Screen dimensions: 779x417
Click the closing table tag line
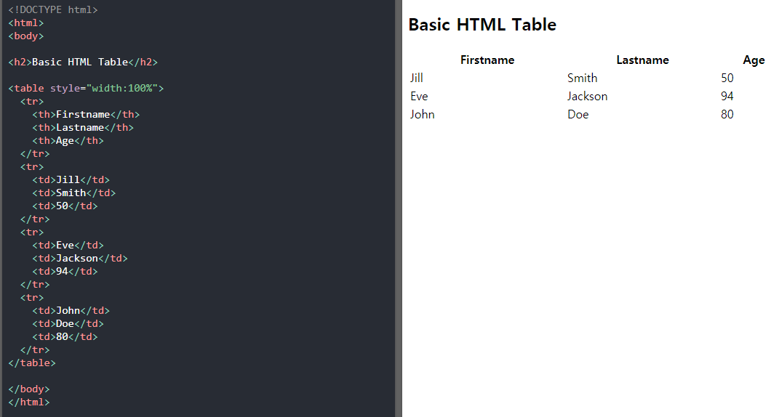32,363
